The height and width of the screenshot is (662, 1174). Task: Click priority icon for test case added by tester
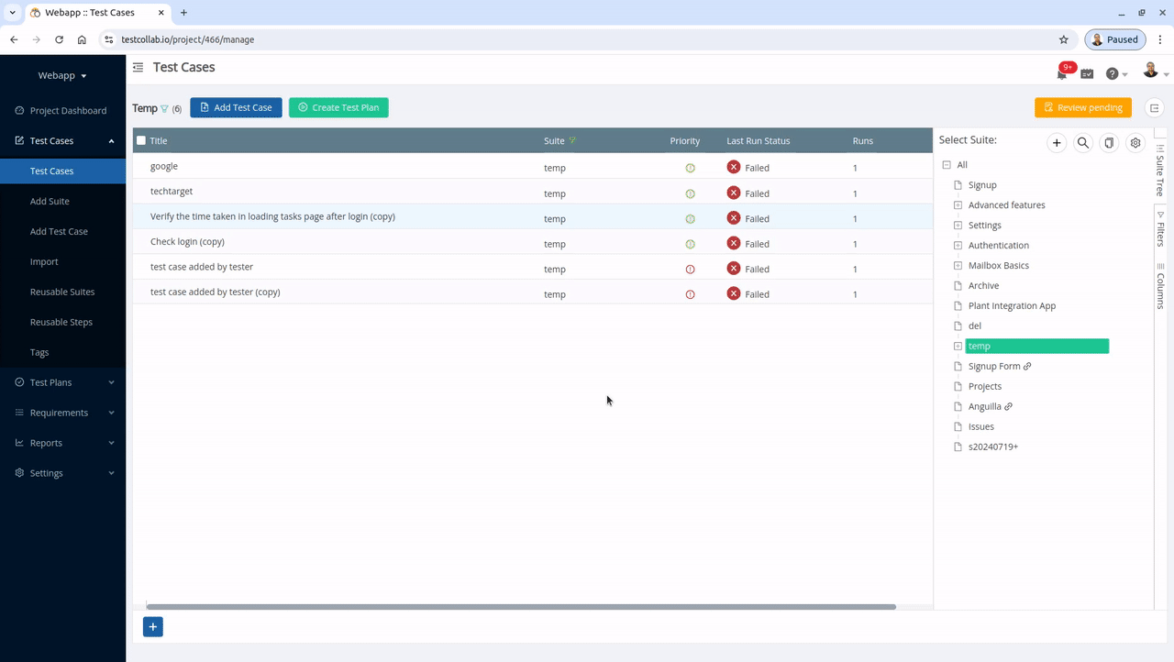click(691, 270)
